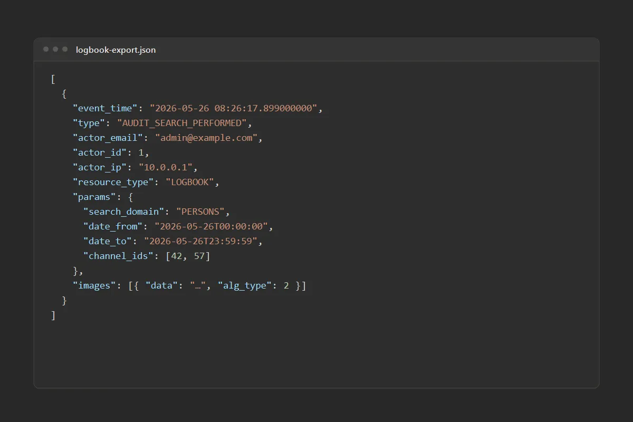Click the "search_domain" key
633x422 pixels.
(x=124, y=212)
